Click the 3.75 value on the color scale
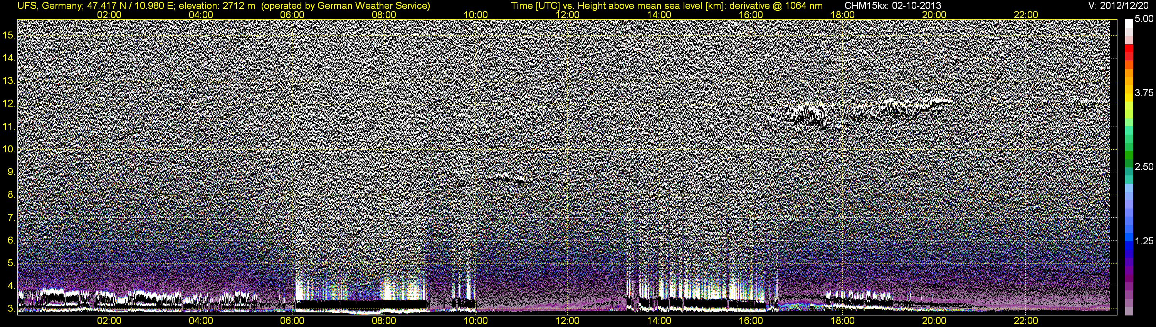 point(1144,93)
